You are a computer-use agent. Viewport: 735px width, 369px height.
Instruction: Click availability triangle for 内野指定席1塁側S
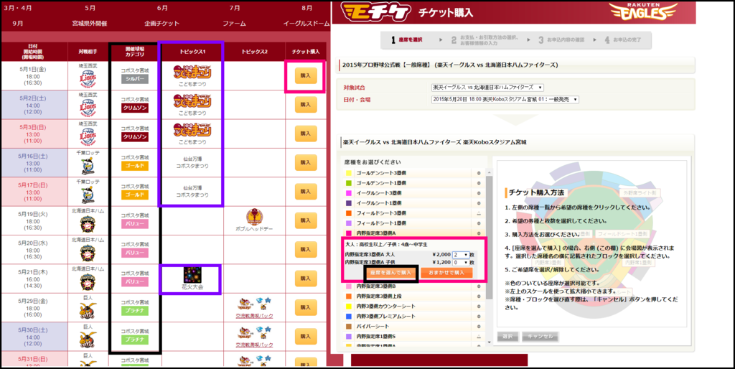(x=479, y=337)
